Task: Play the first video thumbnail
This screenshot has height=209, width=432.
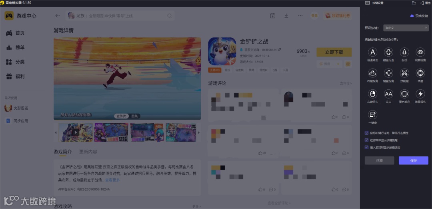Action: point(76,132)
